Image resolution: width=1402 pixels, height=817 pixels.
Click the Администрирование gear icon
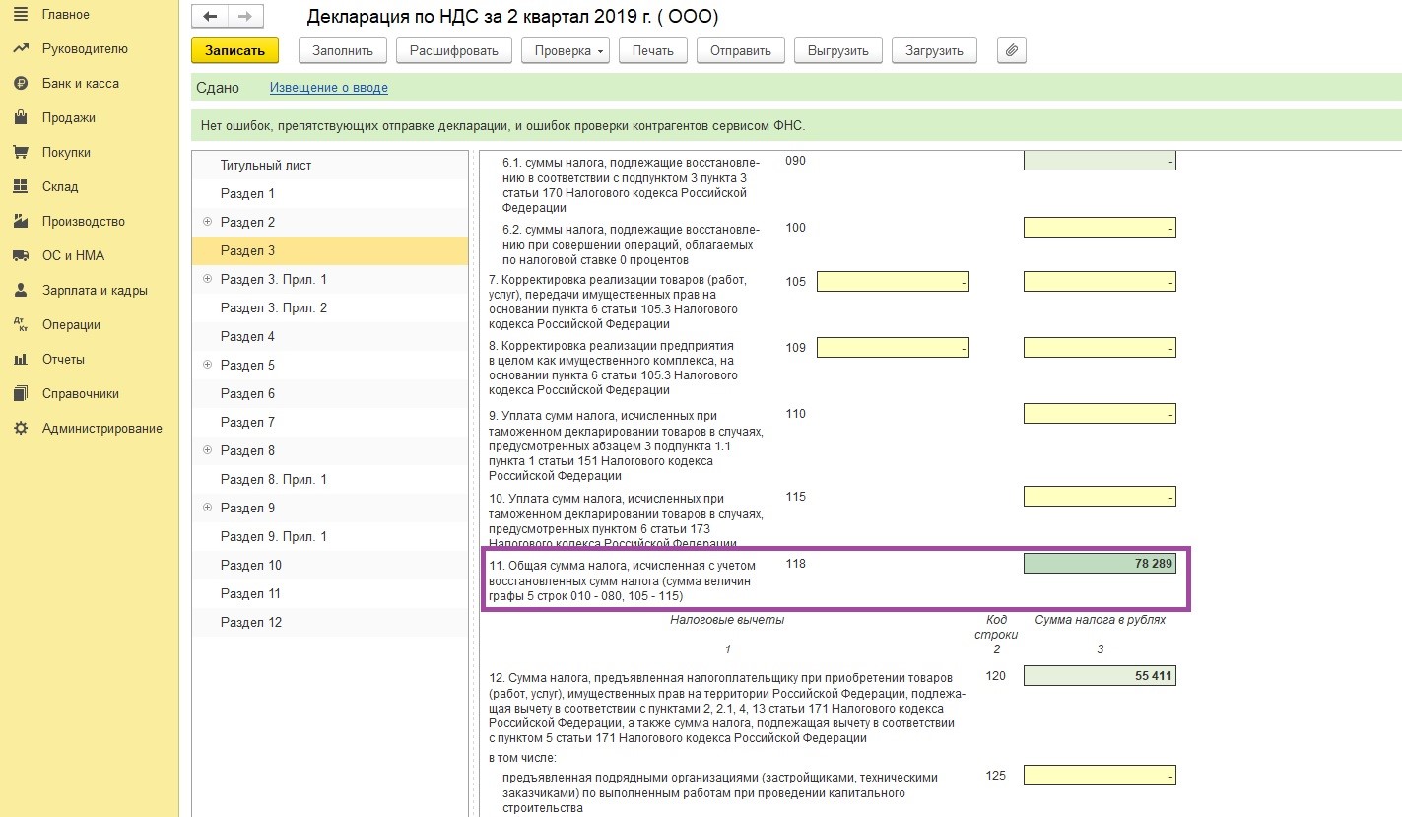(20, 428)
